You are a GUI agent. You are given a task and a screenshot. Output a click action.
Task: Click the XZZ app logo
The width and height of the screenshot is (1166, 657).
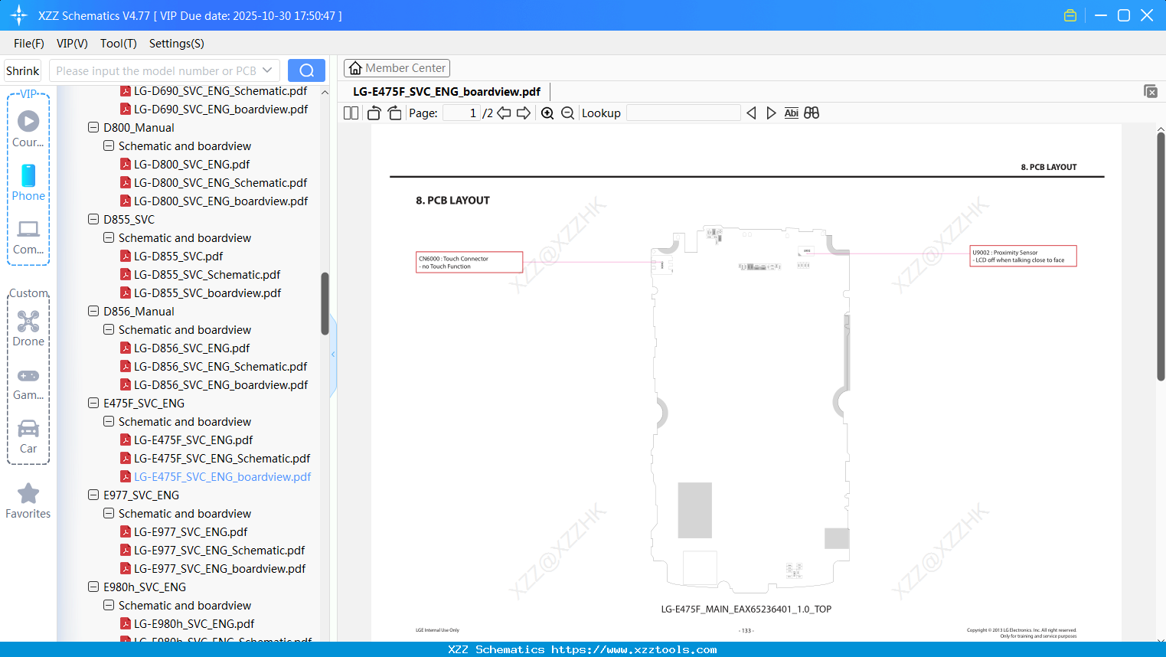19,15
